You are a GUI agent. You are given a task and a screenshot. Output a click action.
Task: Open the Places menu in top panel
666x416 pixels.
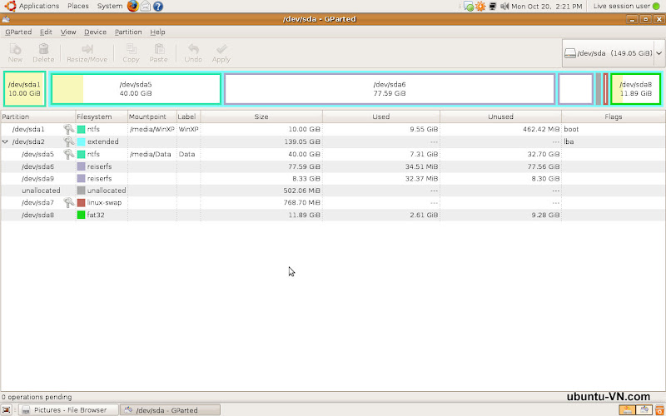pyautogui.click(x=78, y=6)
